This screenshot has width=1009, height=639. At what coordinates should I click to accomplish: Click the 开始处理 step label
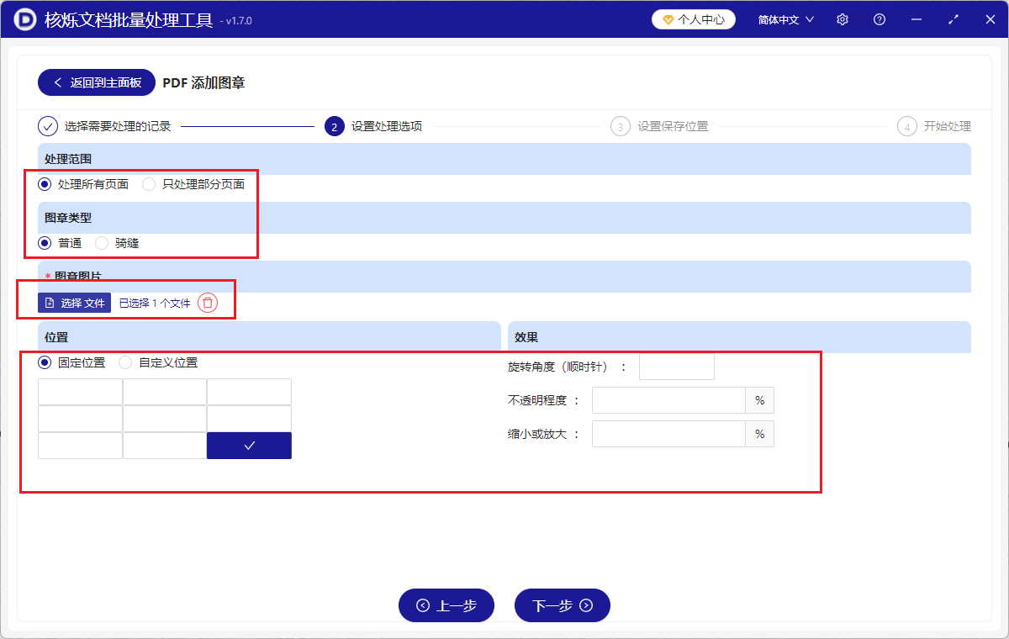pos(946,125)
